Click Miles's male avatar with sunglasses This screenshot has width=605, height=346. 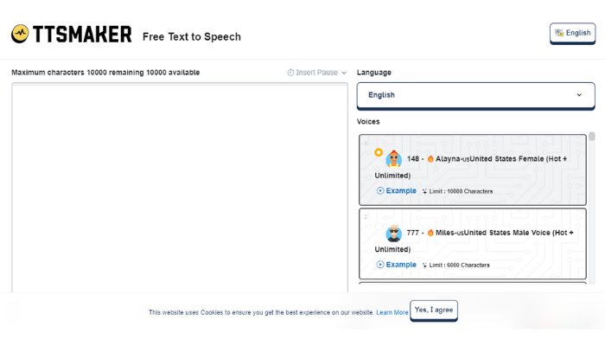(393, 233)
